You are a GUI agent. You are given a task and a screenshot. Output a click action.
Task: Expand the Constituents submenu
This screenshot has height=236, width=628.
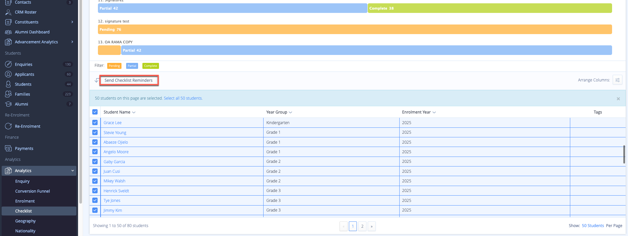coord(72,22)
